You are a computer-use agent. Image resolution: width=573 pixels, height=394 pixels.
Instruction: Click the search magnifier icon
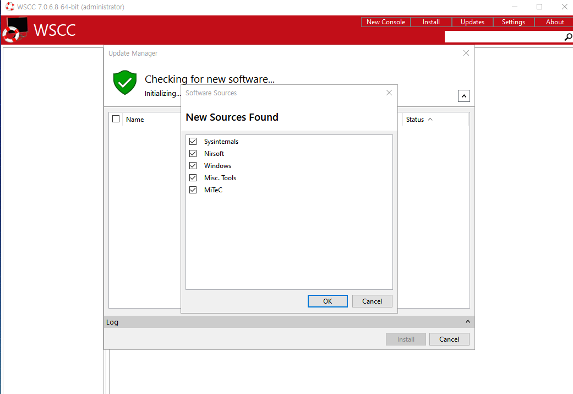click(567, 37)
